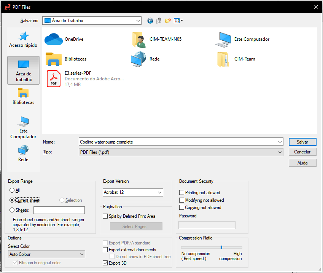323x273 pixels.
Task: Click Acesso rápido in the sidebar
Action: 23,40
